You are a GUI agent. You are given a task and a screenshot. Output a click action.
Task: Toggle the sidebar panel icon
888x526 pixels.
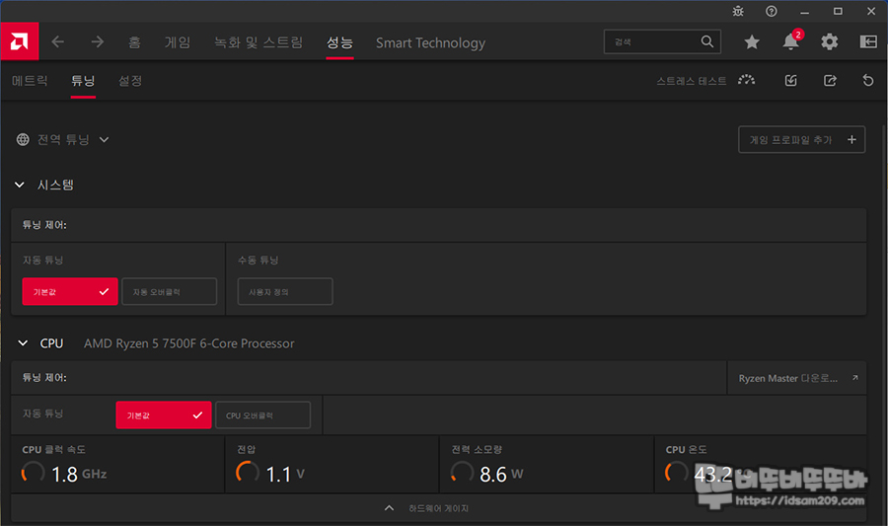868,41
